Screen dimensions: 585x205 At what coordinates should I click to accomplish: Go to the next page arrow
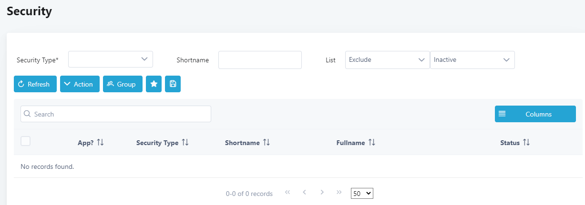[322, 193]
